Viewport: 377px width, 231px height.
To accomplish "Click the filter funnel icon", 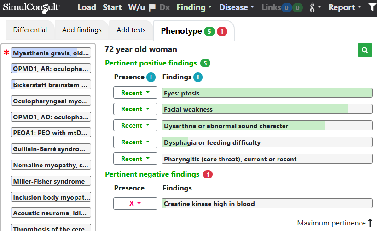I will (372, 7).
